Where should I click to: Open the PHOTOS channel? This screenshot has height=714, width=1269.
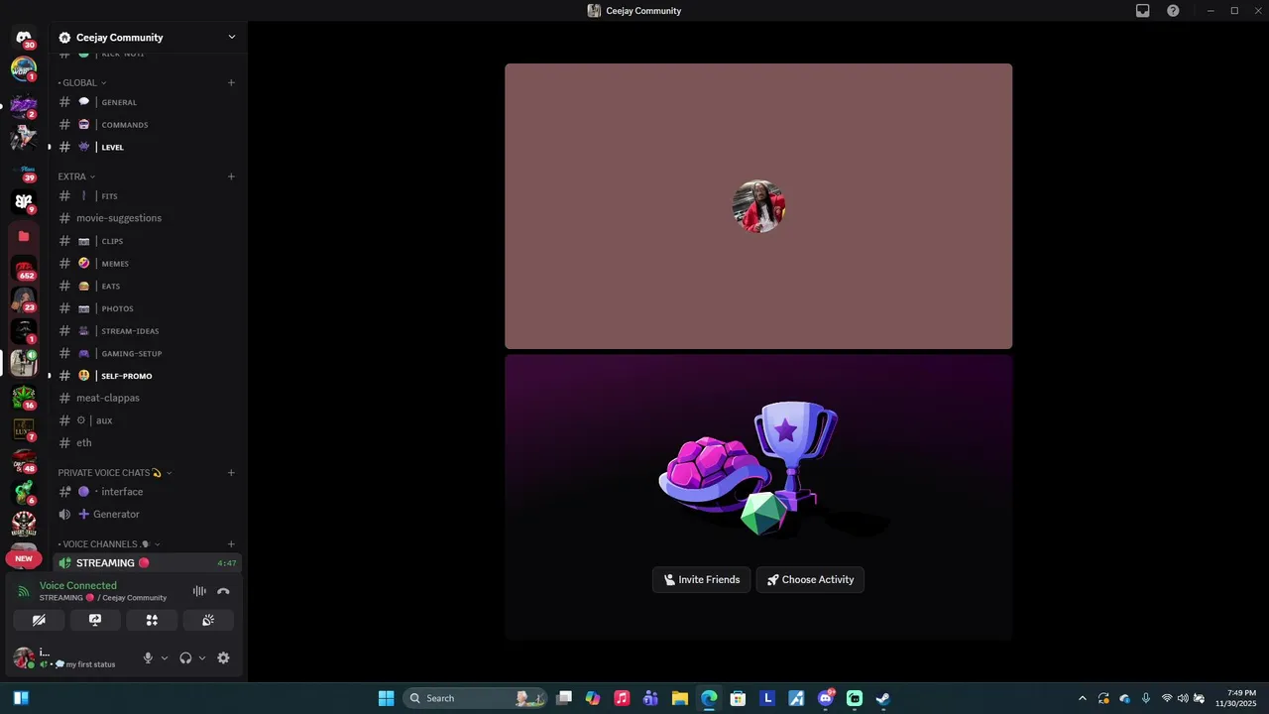pos(148,308)
